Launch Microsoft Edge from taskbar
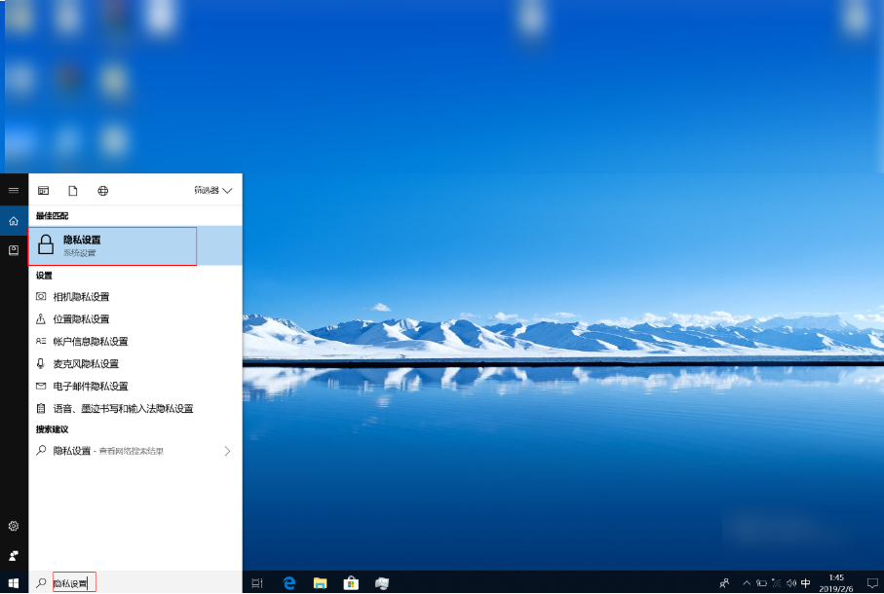Image resolution: width=884 pixels, height=594 pixels. [289, 583]
